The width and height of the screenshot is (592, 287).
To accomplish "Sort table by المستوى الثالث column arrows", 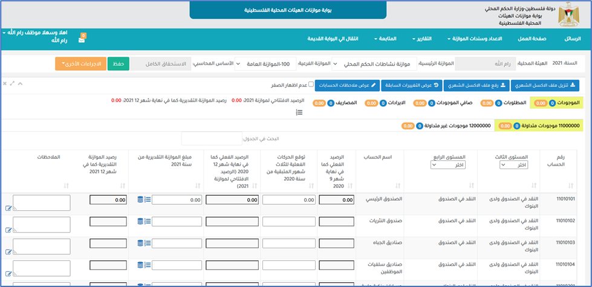I will click(534, 185).
